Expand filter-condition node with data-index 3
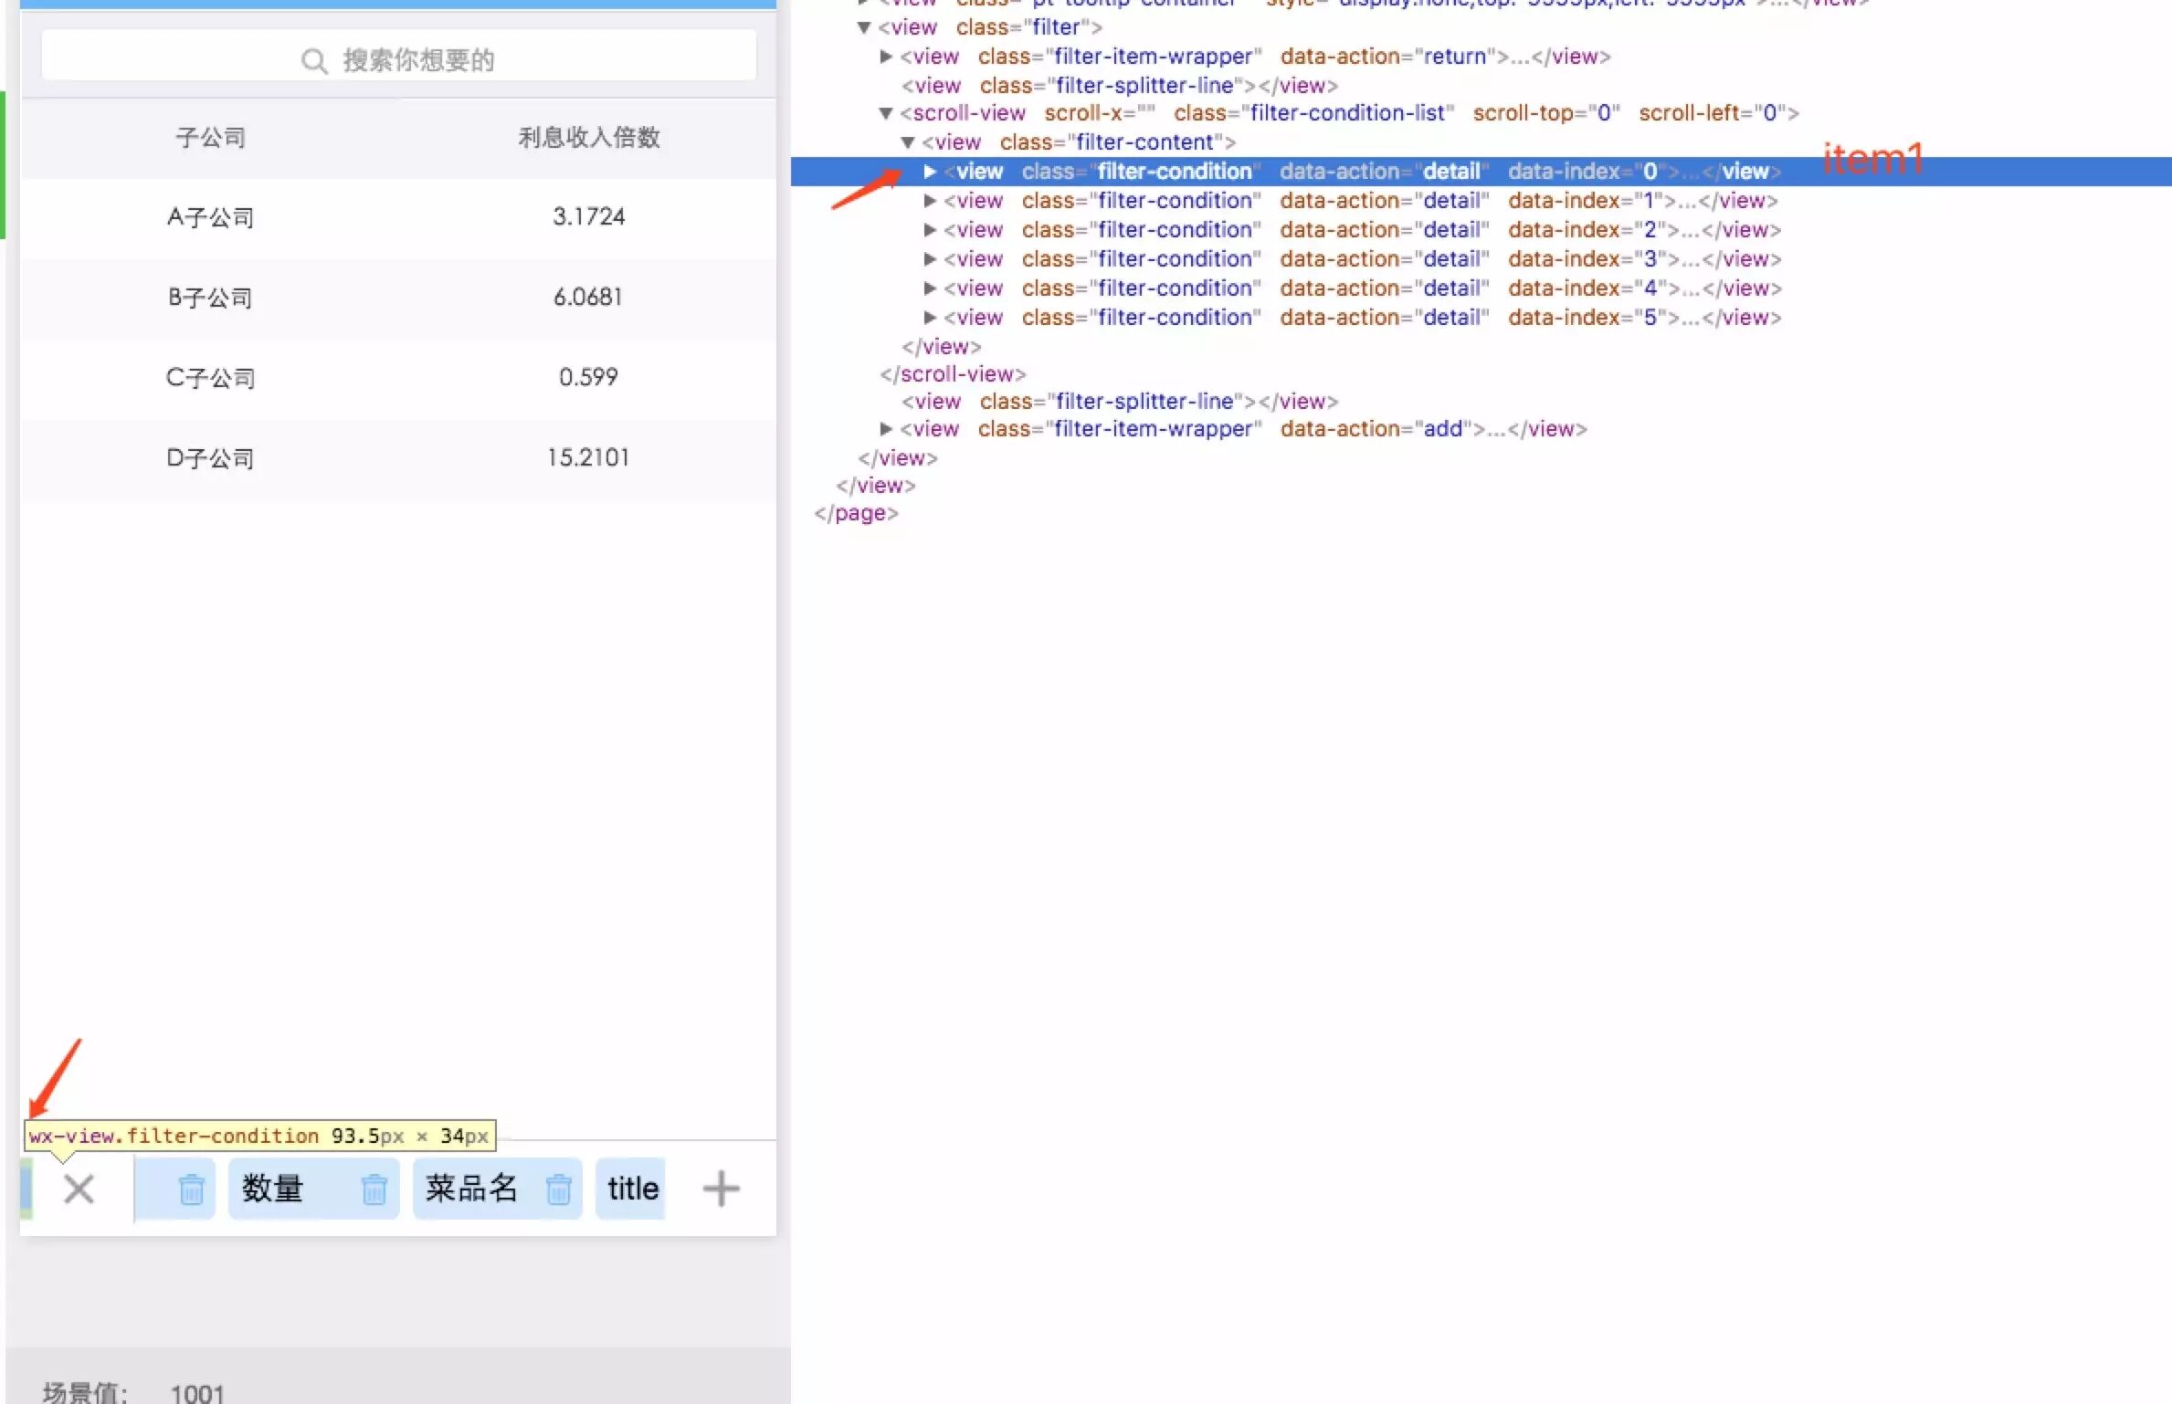The width and height of the screenshot is (2172, 1404). pos(929,259)
